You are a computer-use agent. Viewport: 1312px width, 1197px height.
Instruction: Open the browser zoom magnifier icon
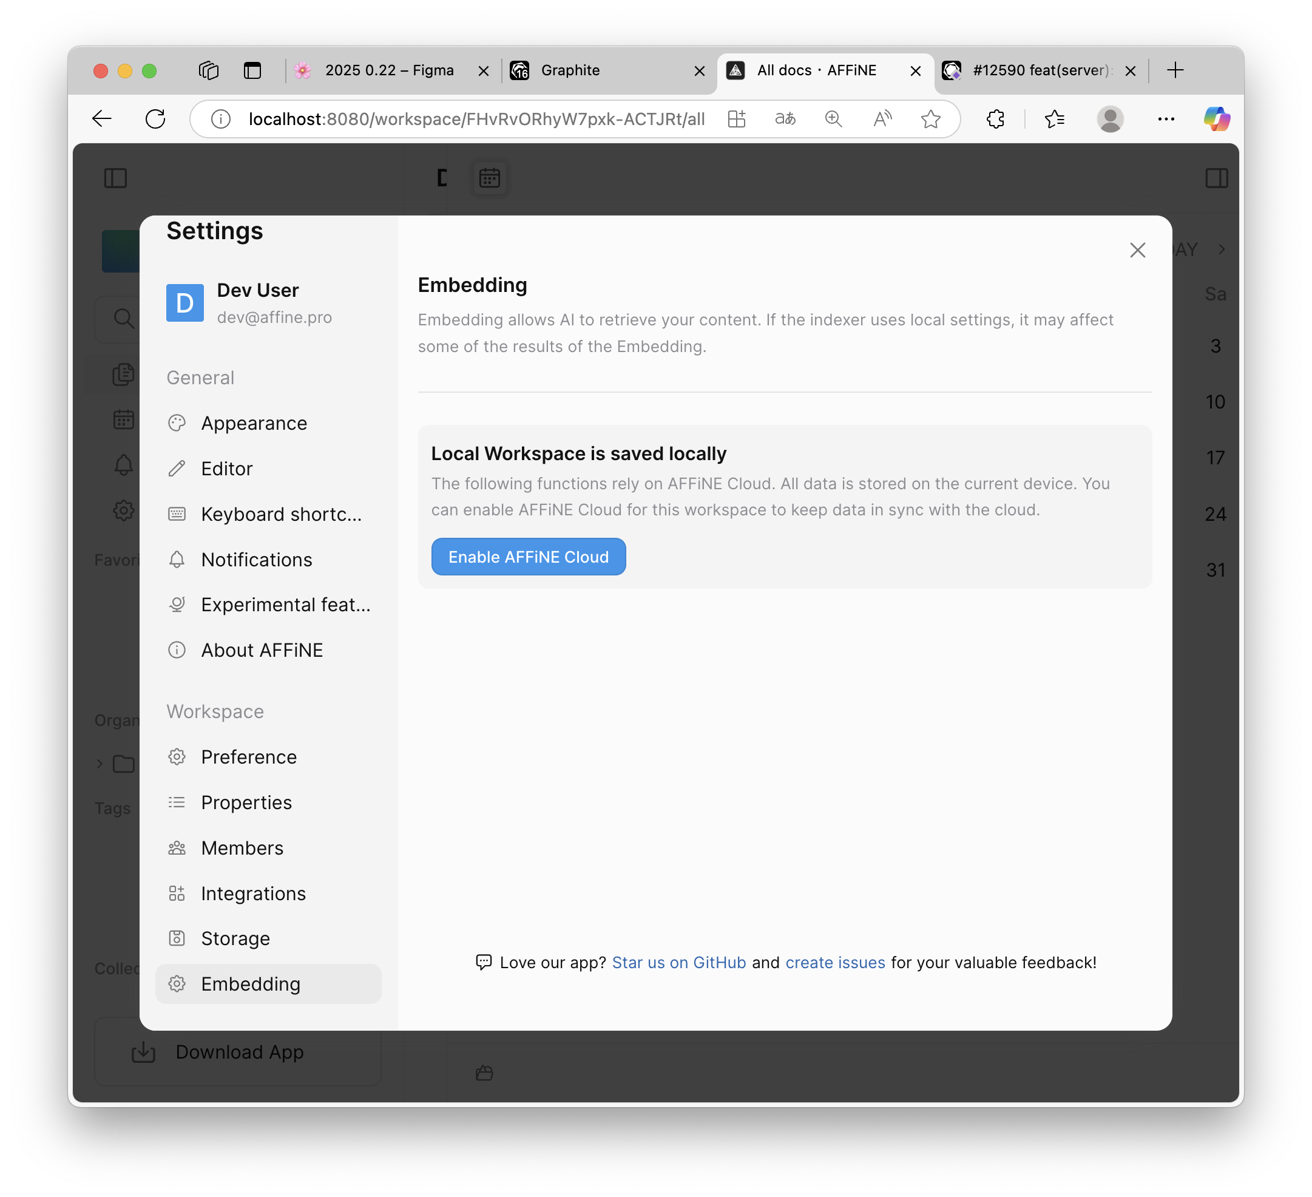[833, 119]
